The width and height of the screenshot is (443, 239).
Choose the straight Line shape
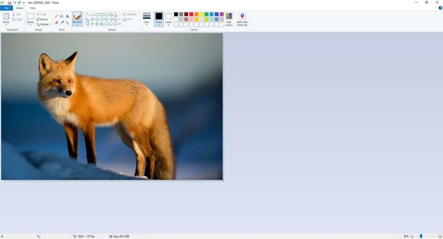pos(88,15)
